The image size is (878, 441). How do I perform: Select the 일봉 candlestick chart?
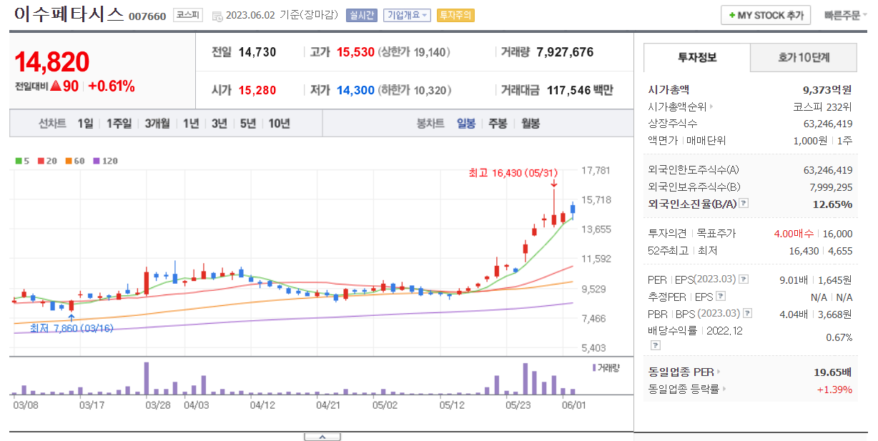tap(466, 124)
